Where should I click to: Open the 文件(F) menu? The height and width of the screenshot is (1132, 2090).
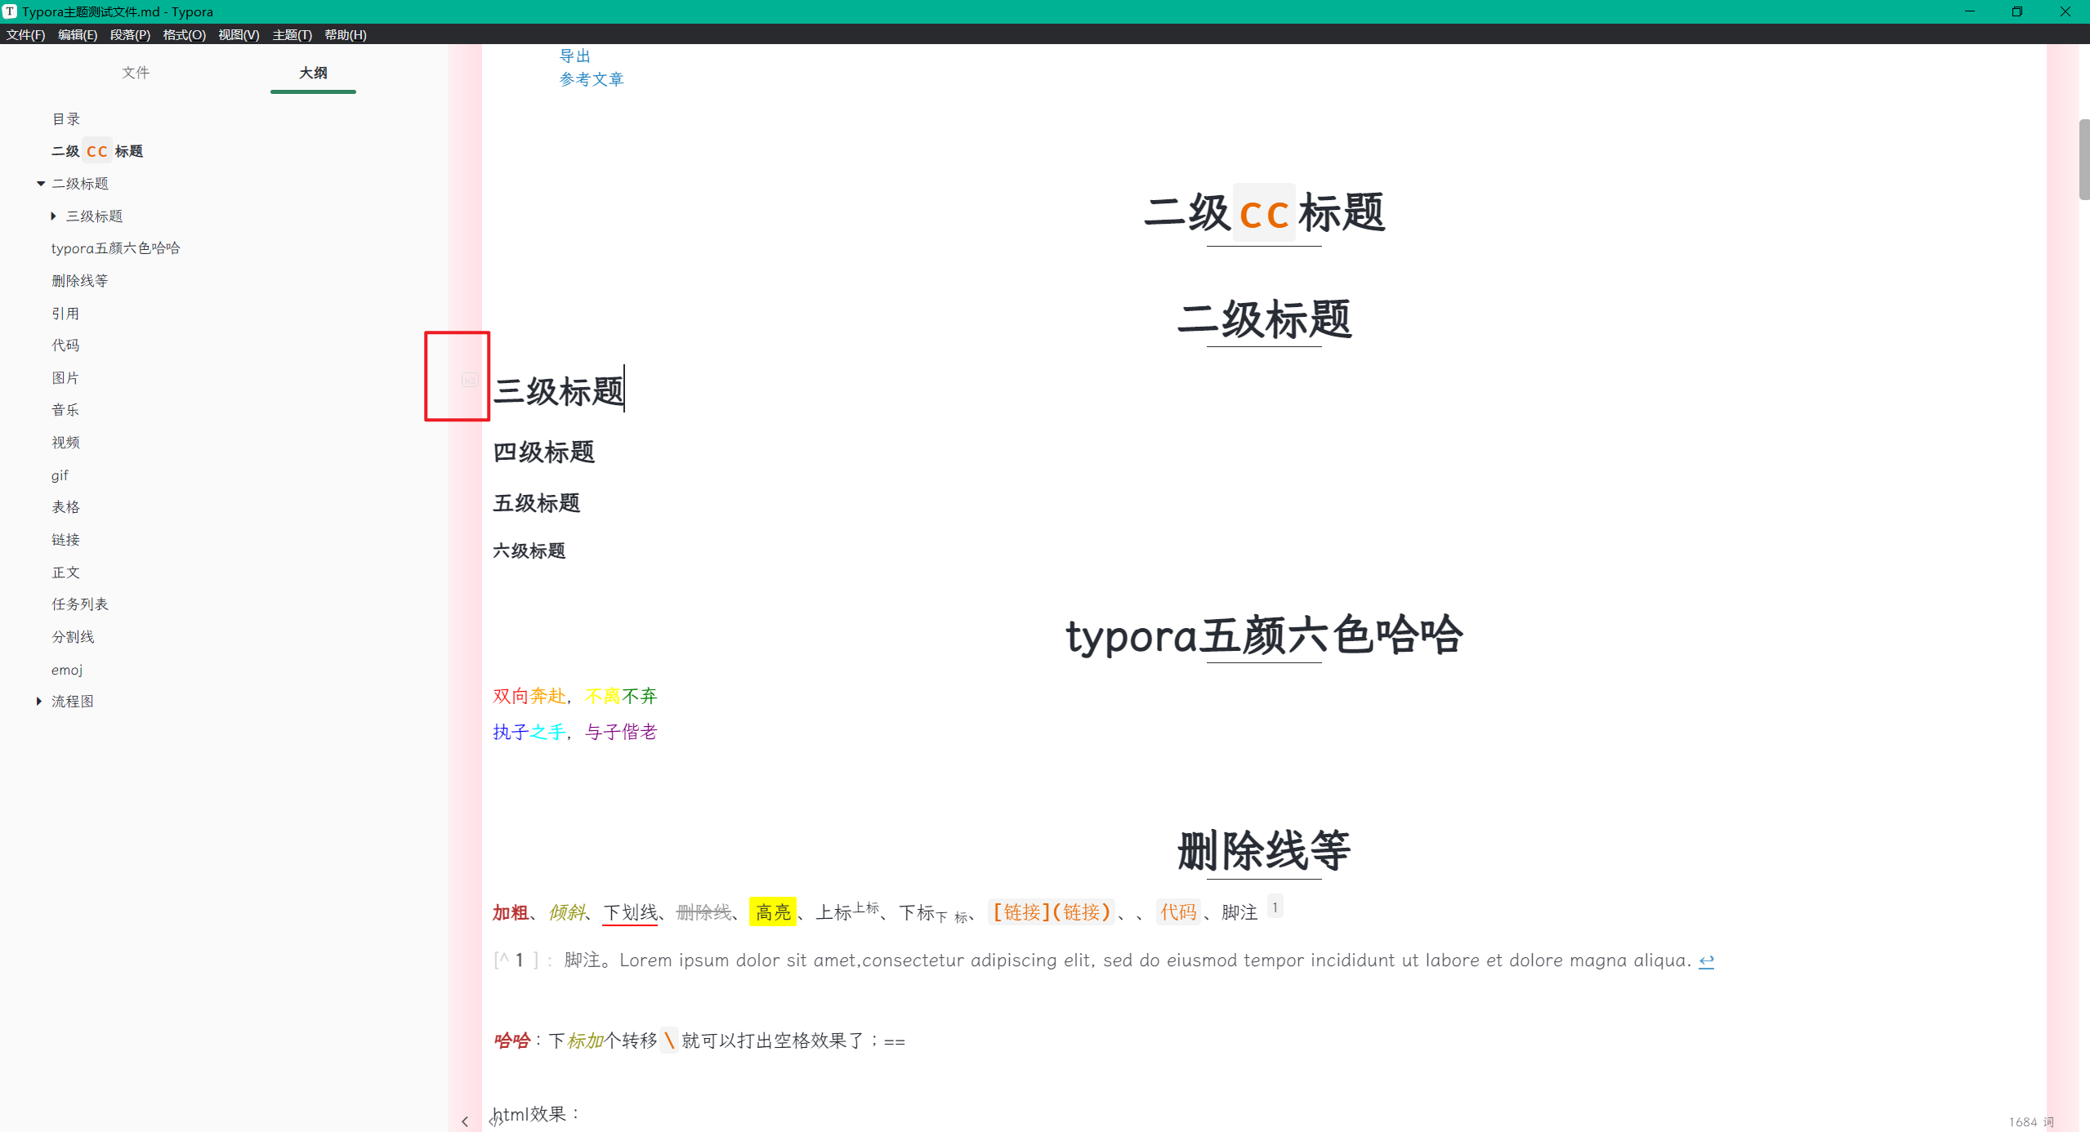click(25, 34)
